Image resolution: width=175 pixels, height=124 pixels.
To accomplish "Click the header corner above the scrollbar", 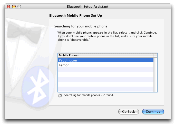I will pos(155,55).
